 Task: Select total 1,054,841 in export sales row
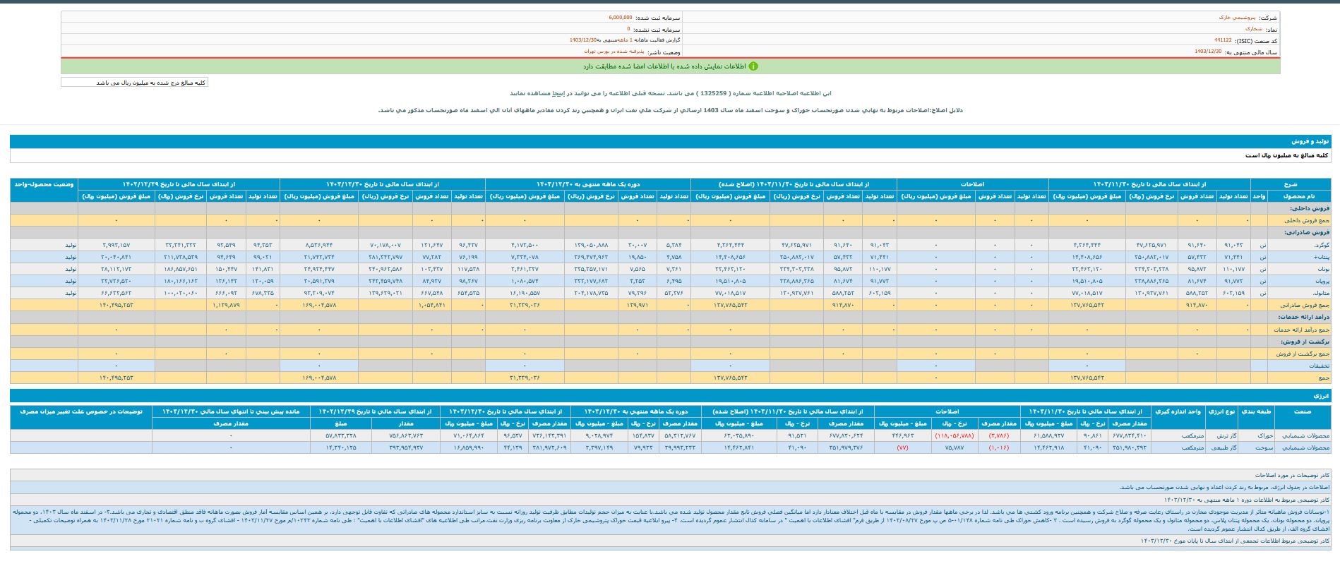431,305
